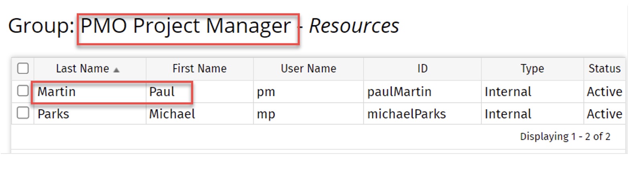This screenshot has width=631, height=182.
Task: Click the 'Displaying 1 - 2 of 2' pager text
Action: point(565,137)
